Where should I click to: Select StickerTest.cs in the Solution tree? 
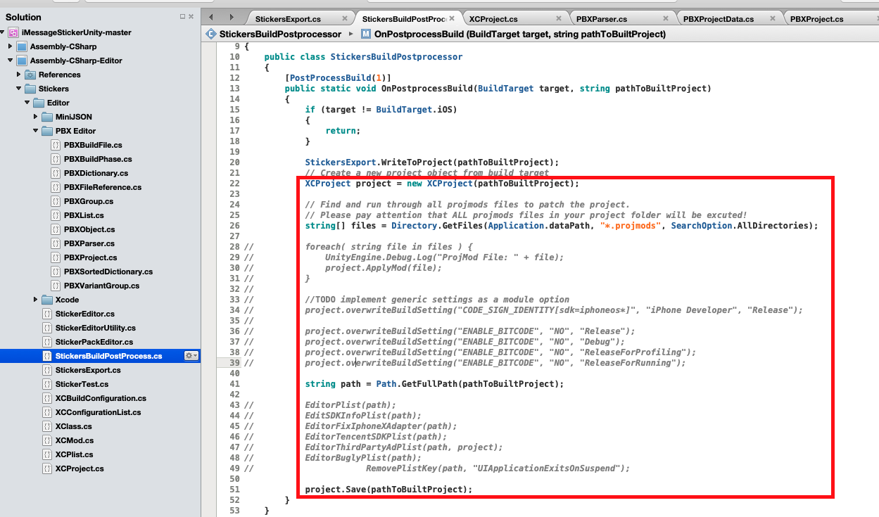[82, 384]
